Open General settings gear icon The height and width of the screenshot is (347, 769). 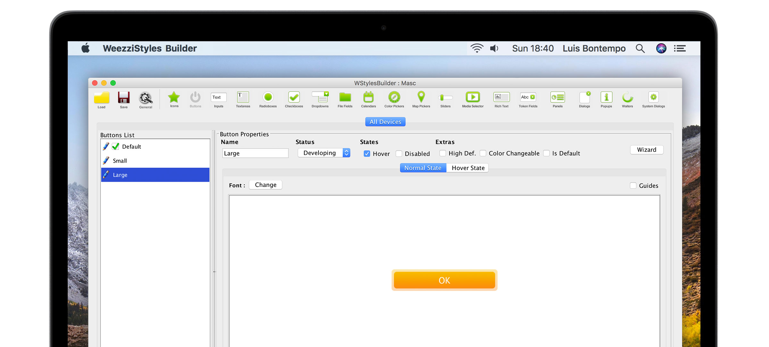(146, 100)
